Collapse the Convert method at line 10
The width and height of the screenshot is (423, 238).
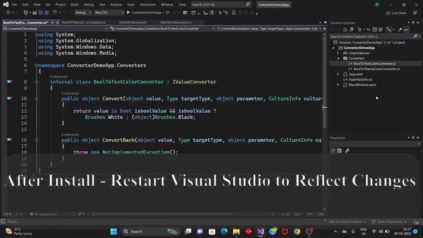click(x=36, y=99)
